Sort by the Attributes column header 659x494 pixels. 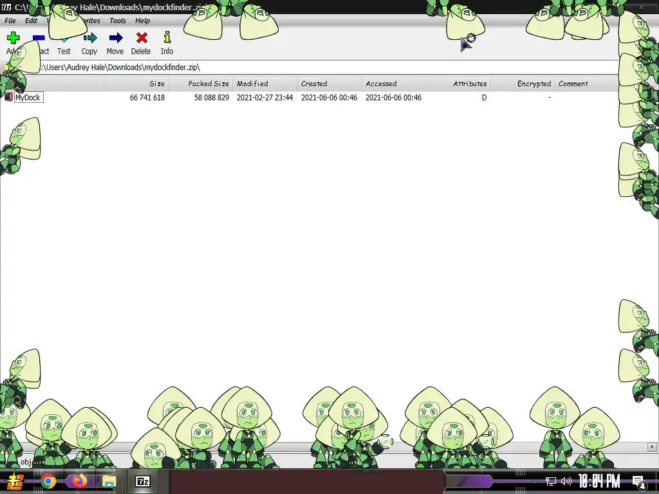(458, 84)
